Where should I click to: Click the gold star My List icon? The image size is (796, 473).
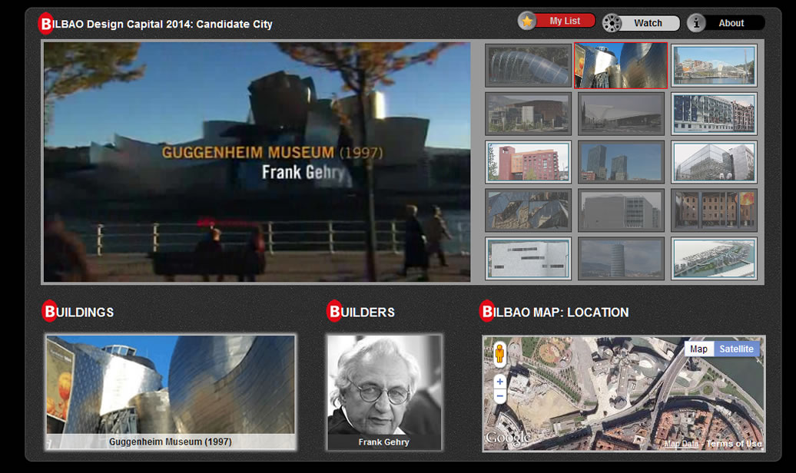[x=527, y=21]
